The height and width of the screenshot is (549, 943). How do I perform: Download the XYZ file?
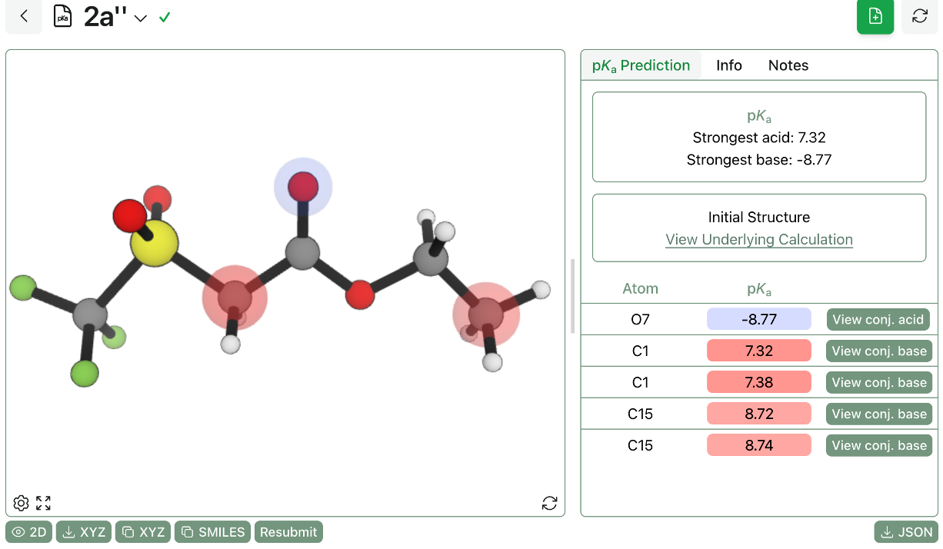point(85,532)
